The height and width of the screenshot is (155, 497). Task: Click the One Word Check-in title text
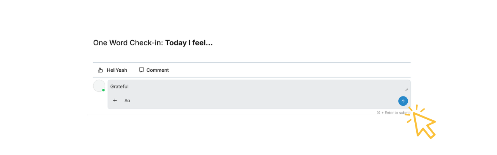tap(128, 43)
